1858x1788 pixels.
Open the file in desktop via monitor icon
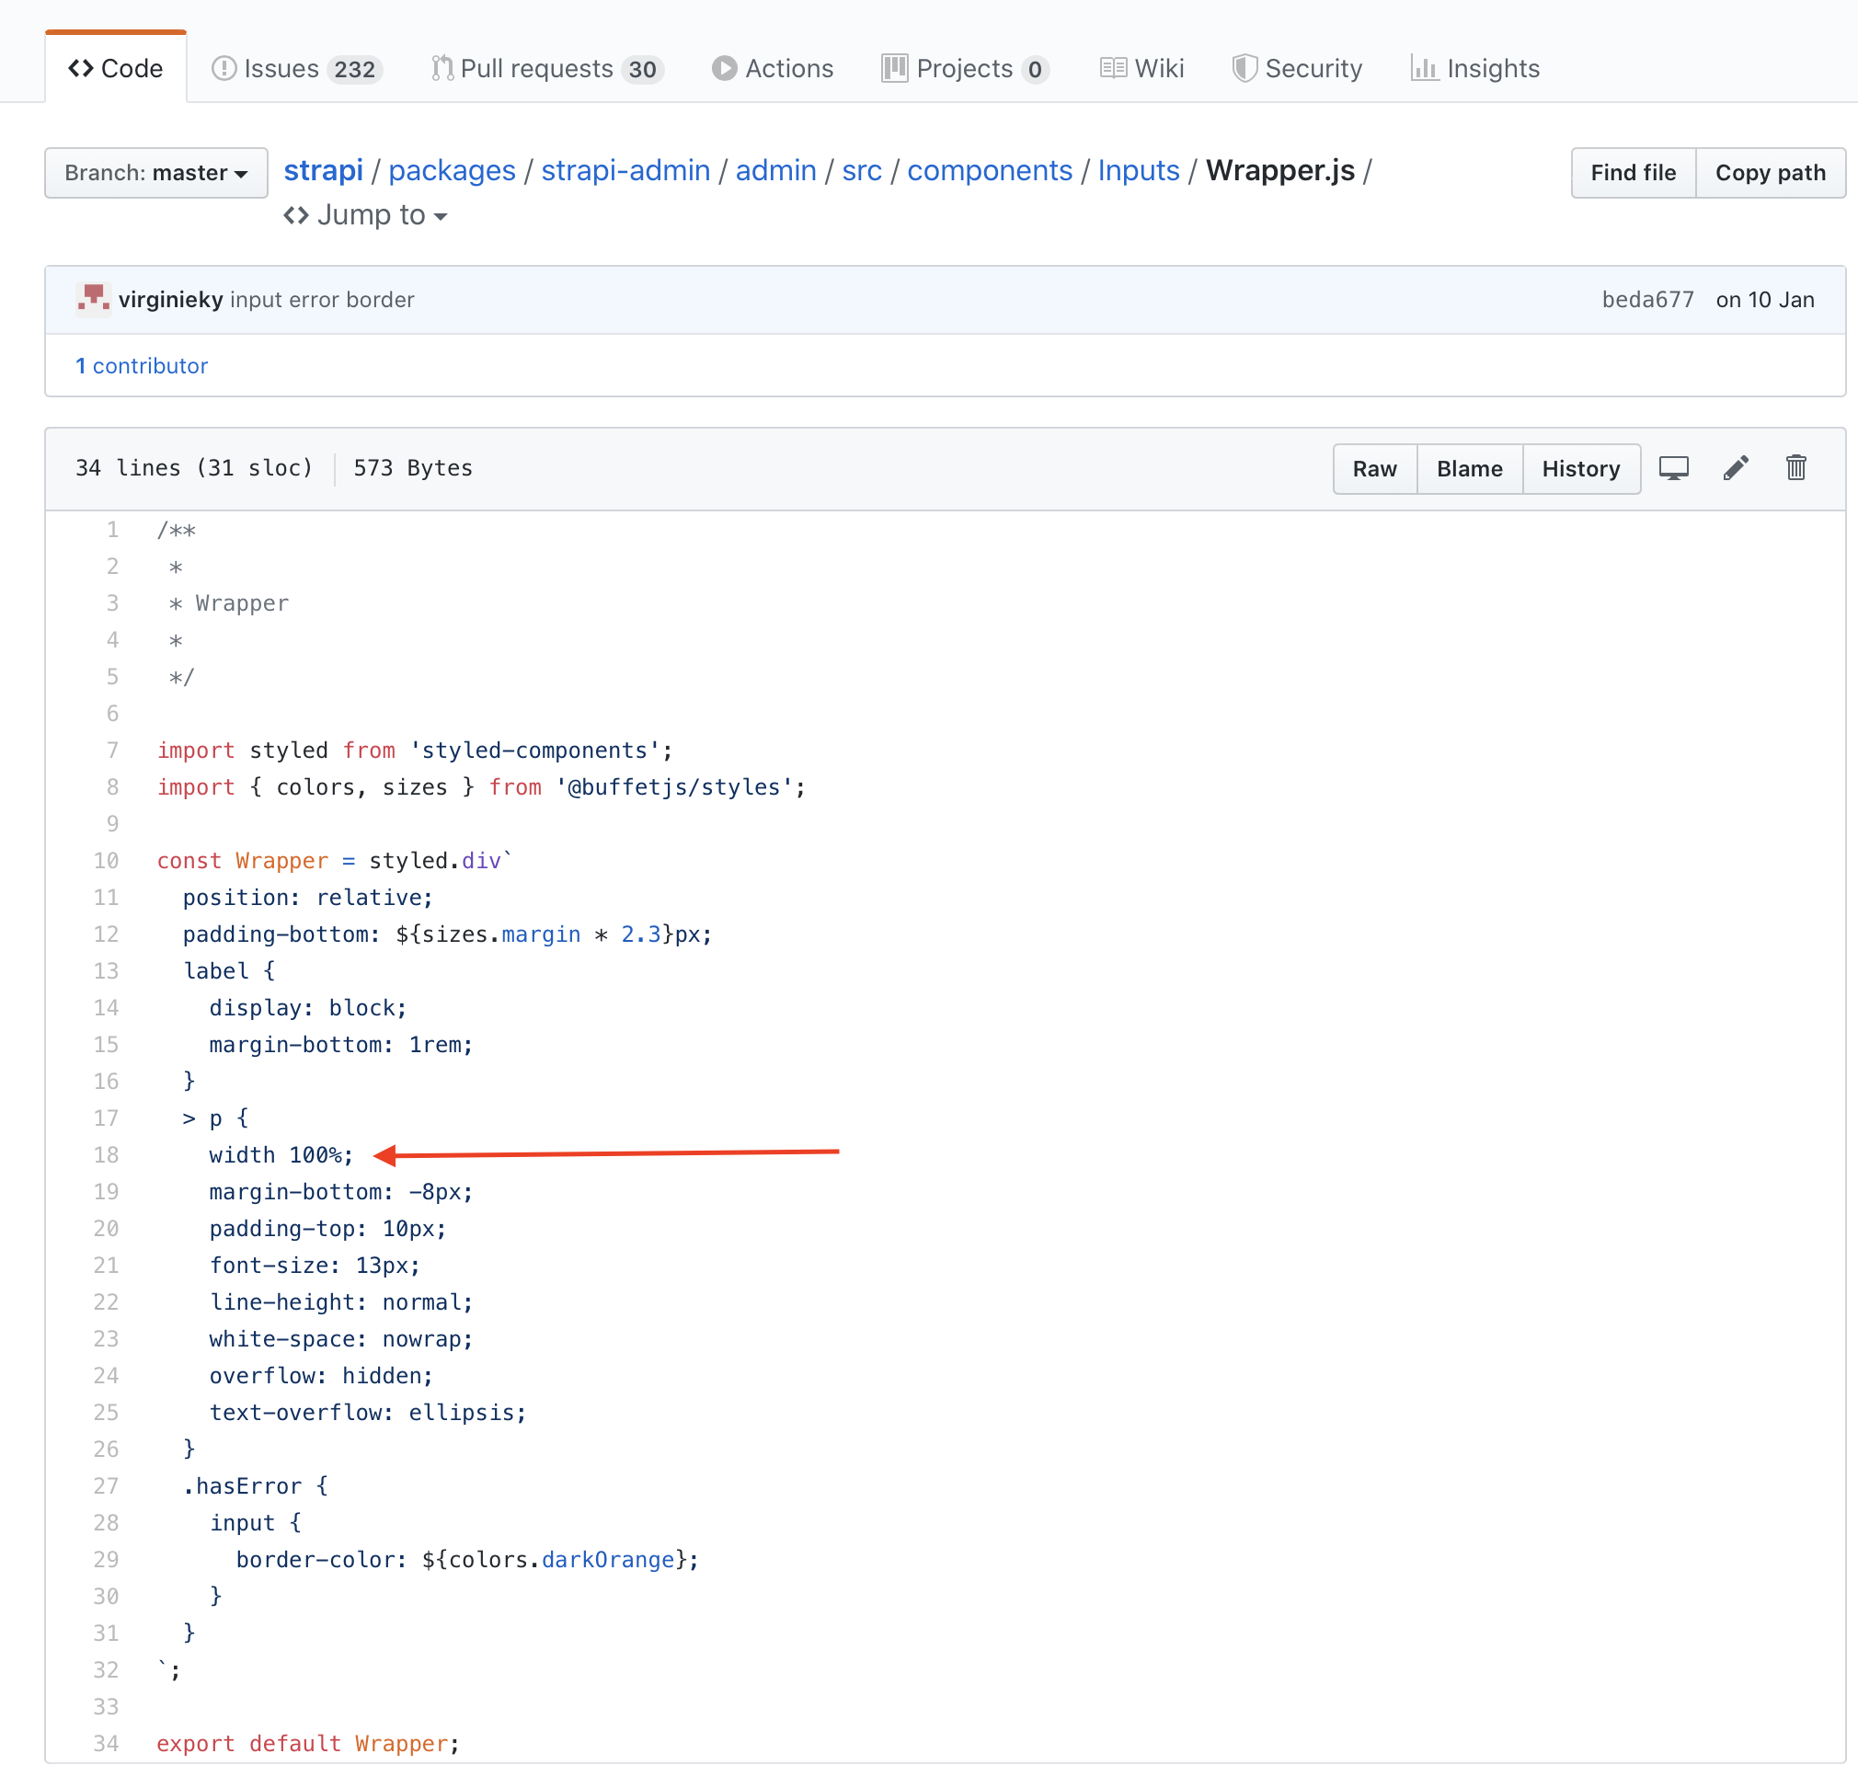(x=1674, y=467)
